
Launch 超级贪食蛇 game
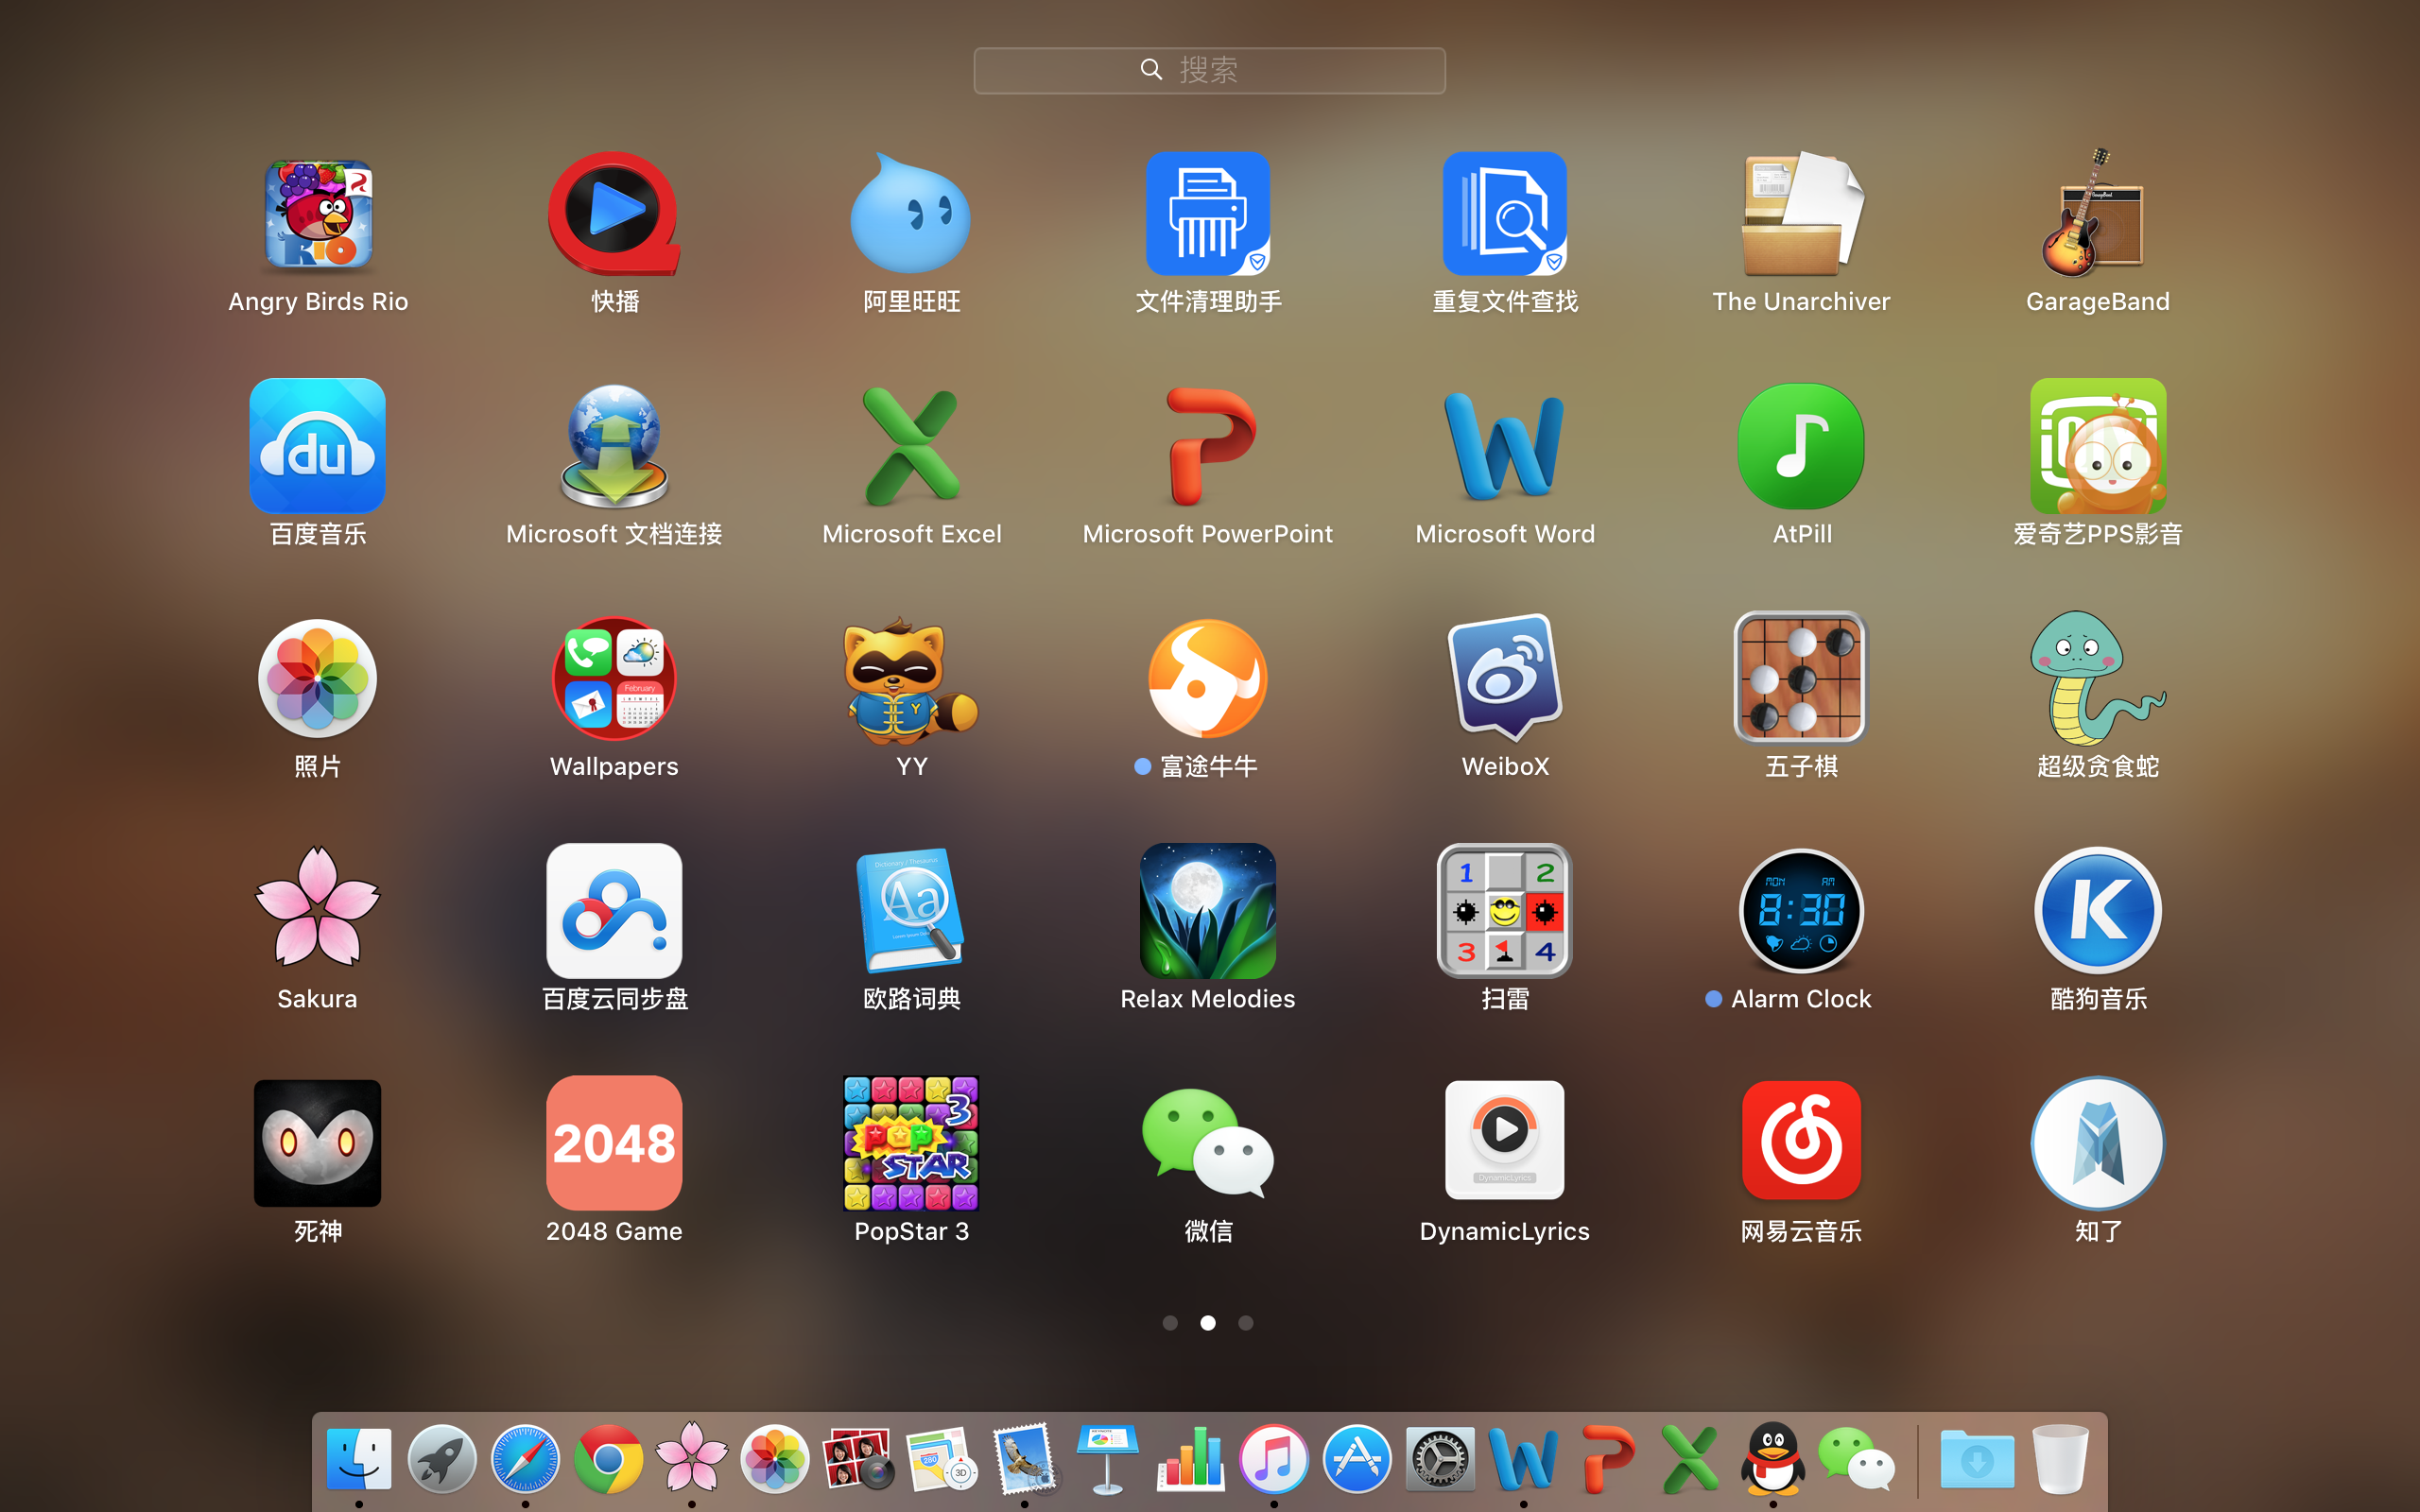coord(2097,678)
